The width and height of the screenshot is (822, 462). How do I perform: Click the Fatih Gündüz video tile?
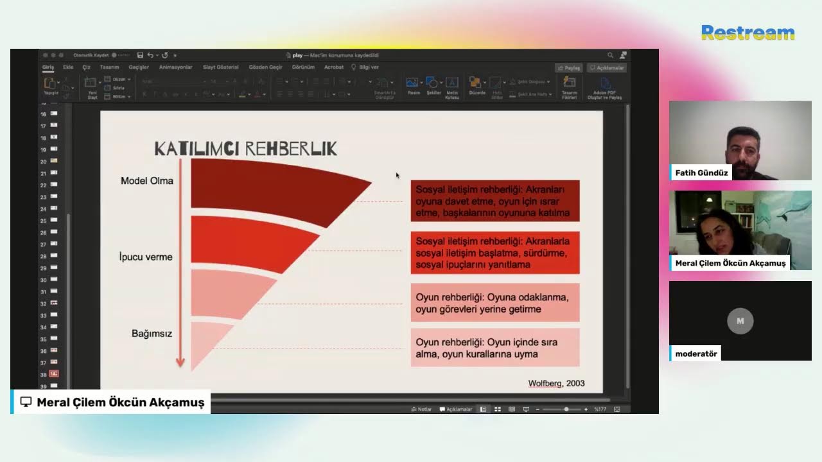tap(740, 141)
